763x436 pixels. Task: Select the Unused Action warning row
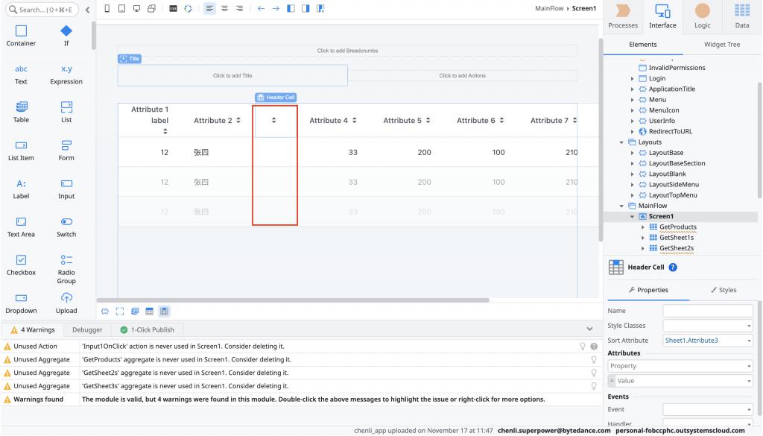coord(302,347)
